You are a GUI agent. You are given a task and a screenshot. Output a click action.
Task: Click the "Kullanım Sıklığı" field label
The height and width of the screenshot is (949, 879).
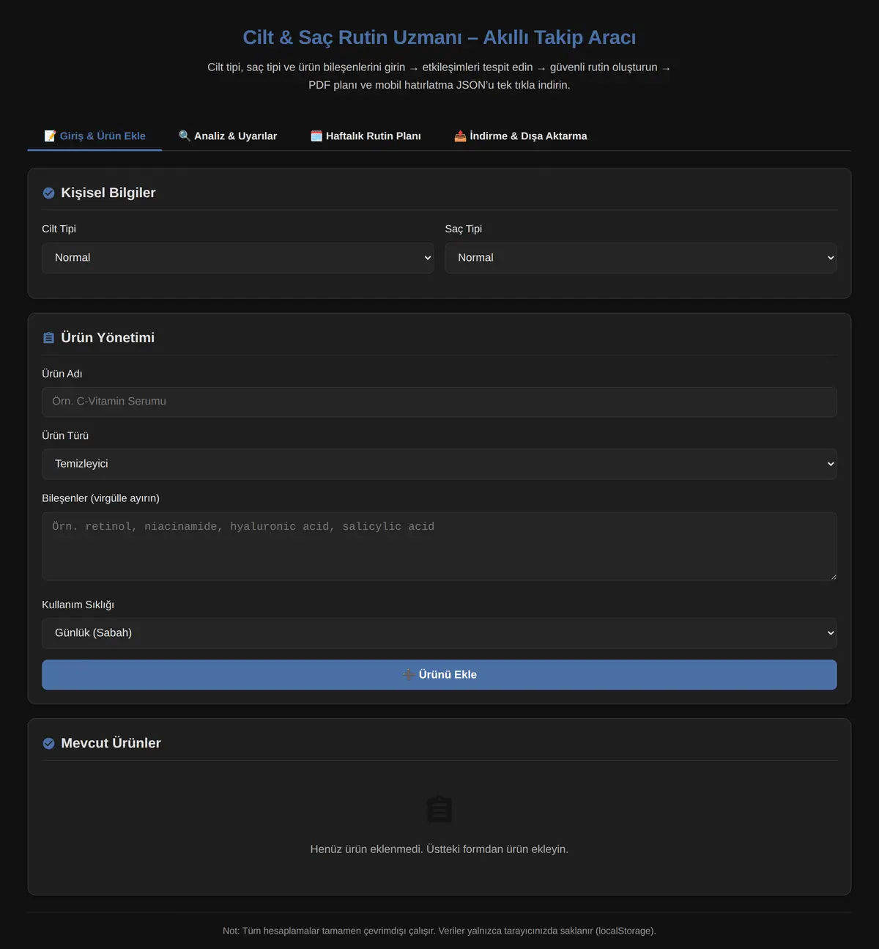pyautogui.click(x=78, y=605)
